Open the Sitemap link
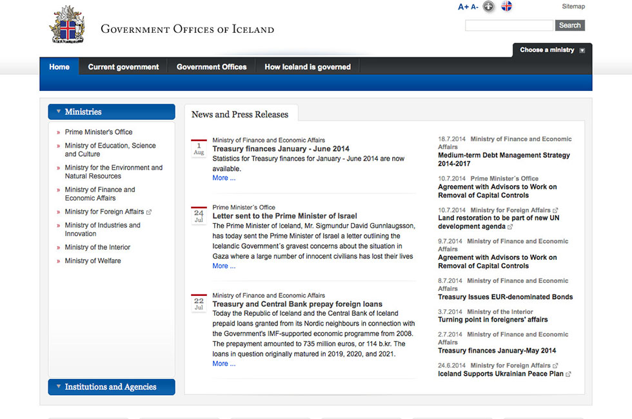The height and width of the screenshot is (419, 632). [573, 6]
